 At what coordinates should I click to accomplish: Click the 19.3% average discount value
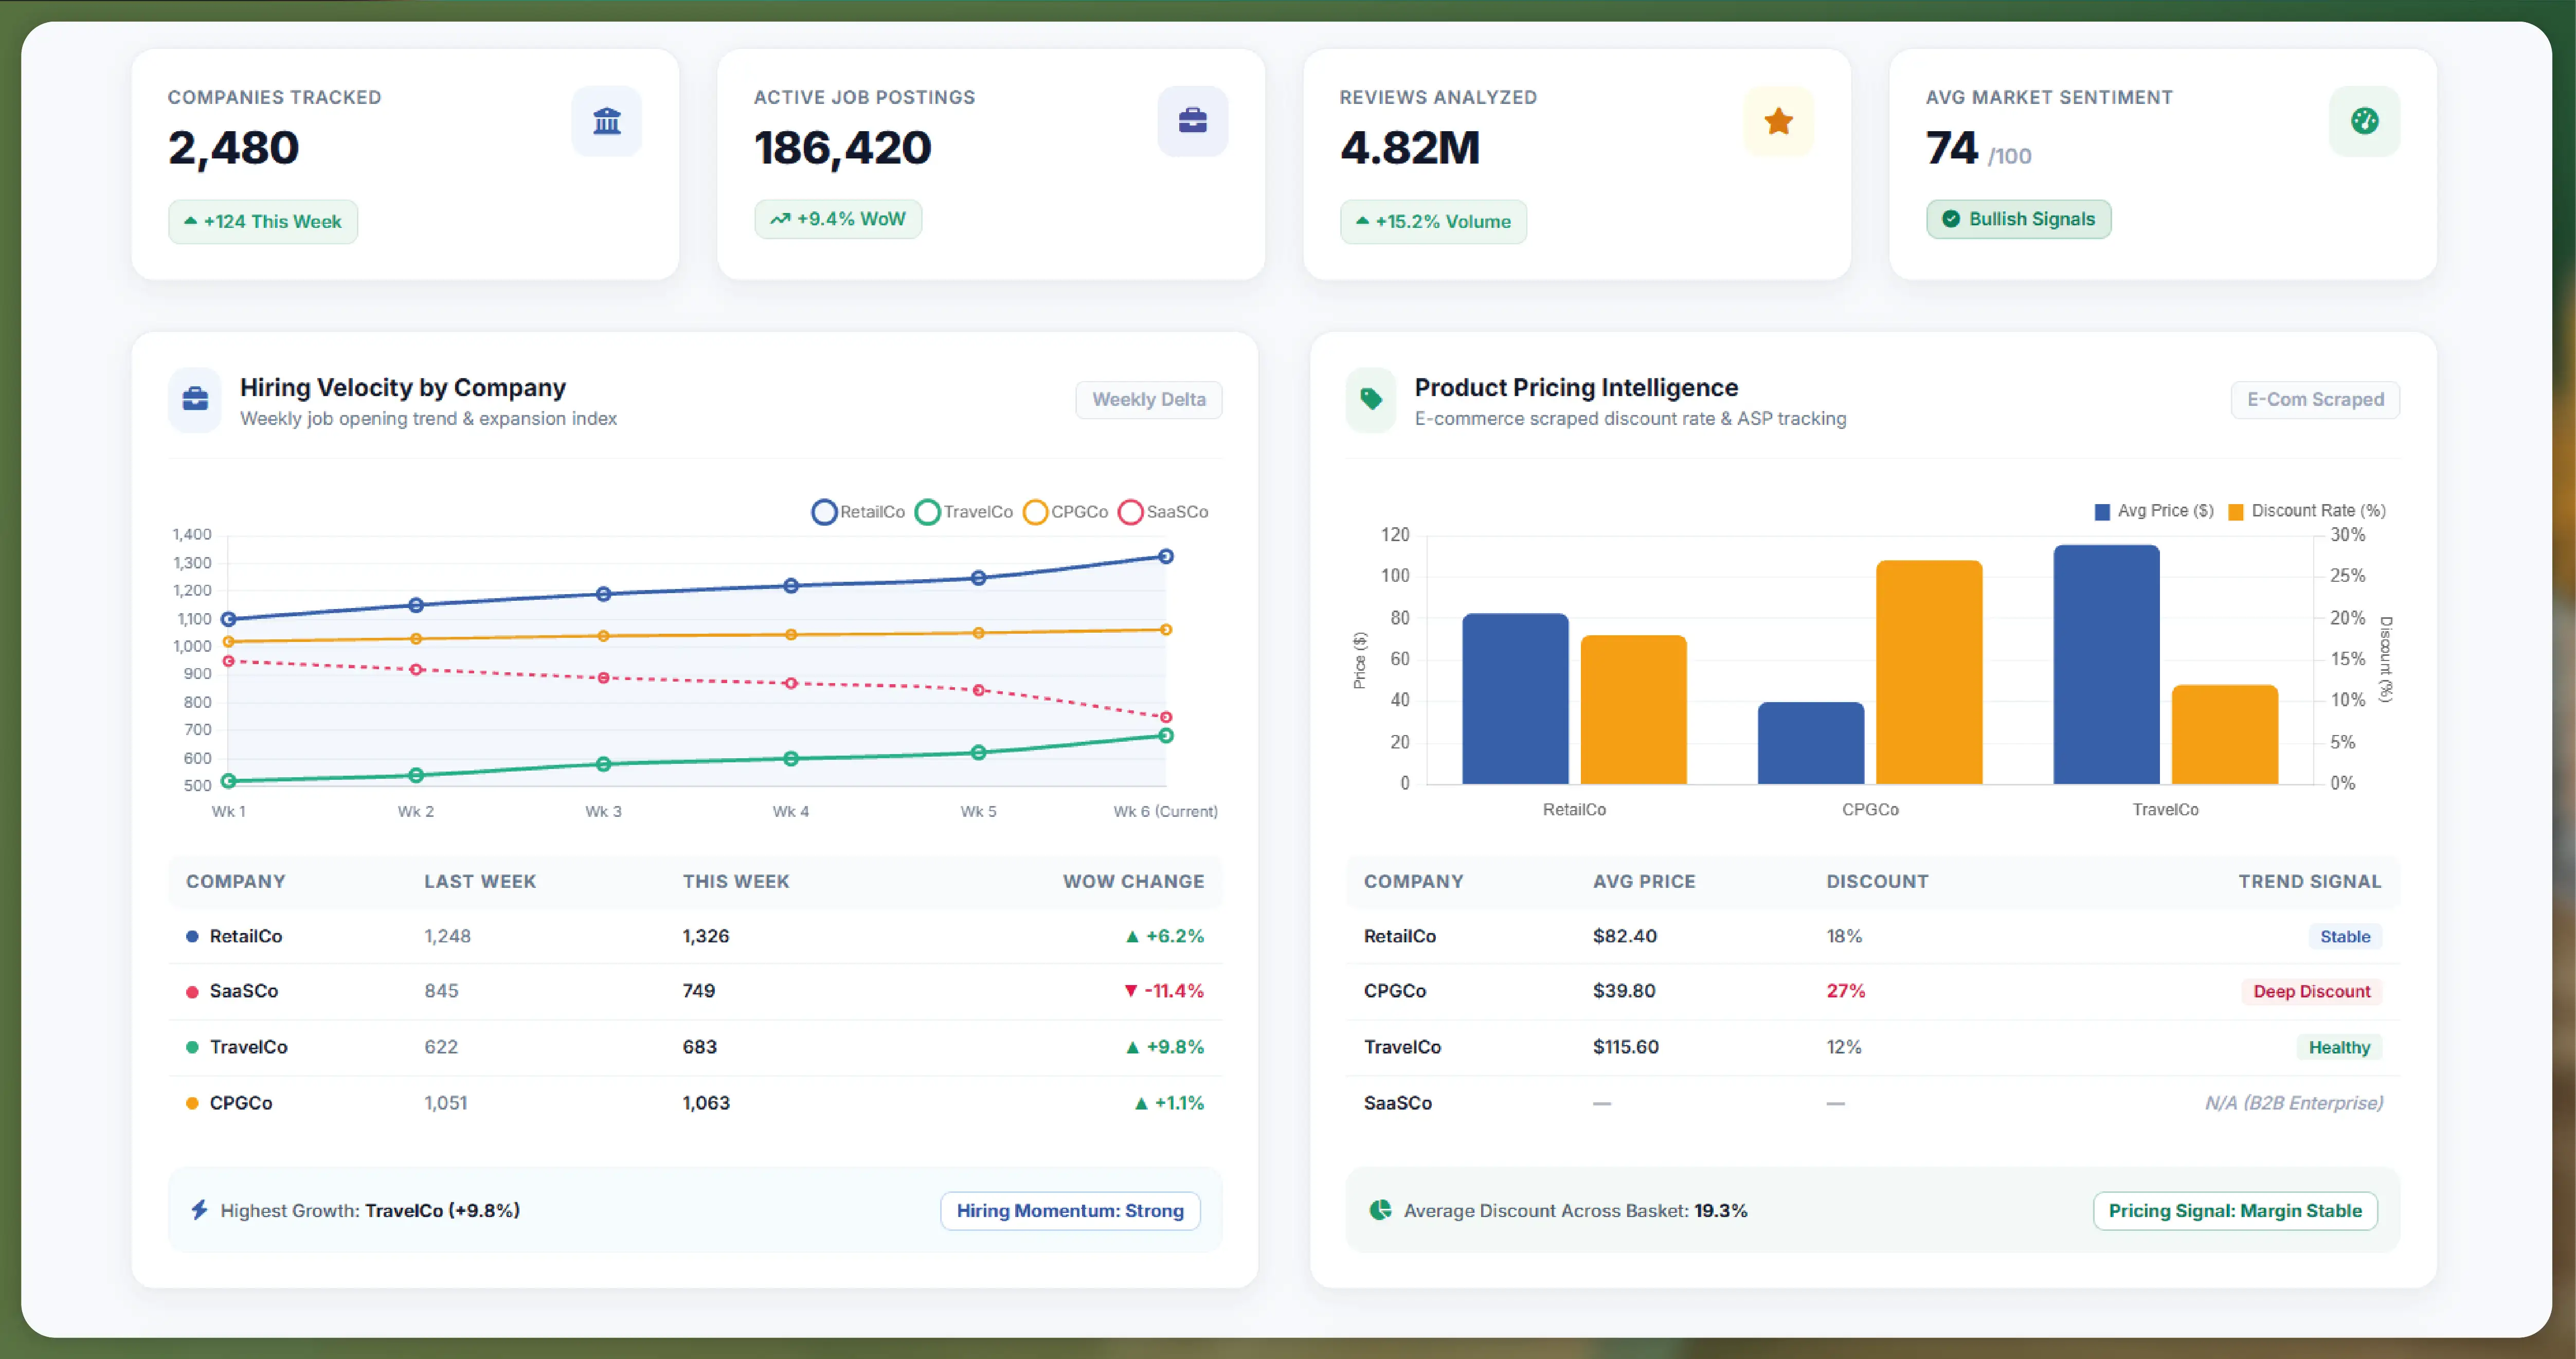(x=1721, y=1210)
